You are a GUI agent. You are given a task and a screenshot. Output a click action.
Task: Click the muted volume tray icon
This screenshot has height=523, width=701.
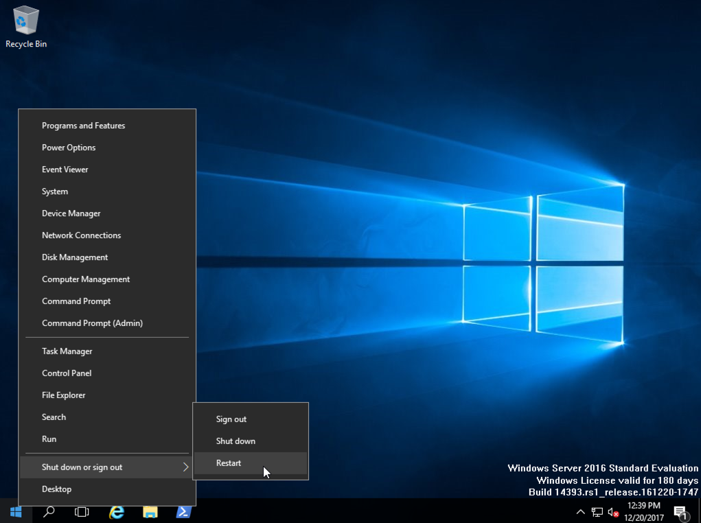pyautogui.click(x=613, y=512)
